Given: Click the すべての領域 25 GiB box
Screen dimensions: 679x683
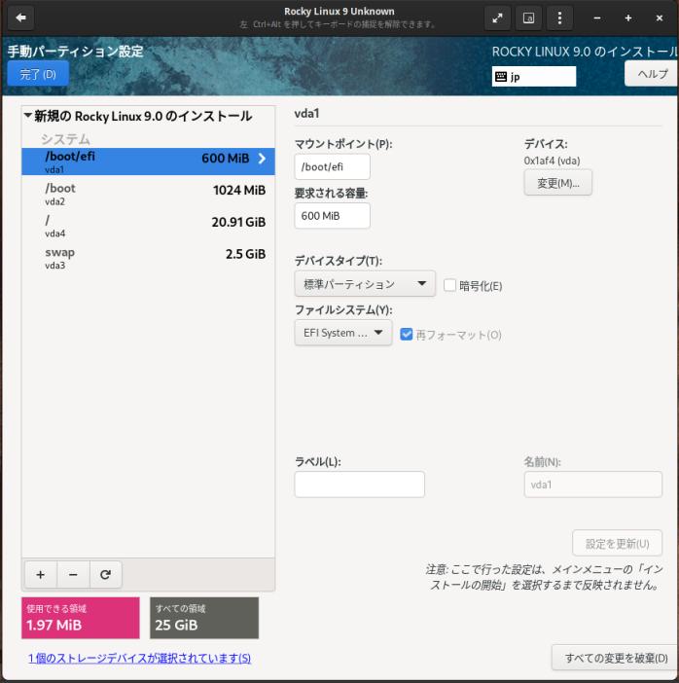Looking at the screenshot, I should [204, 618].
